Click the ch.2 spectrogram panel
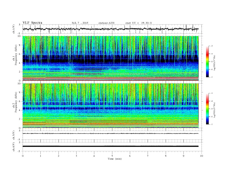The width and height of the screenshot is (227, 175). (110, 106)
